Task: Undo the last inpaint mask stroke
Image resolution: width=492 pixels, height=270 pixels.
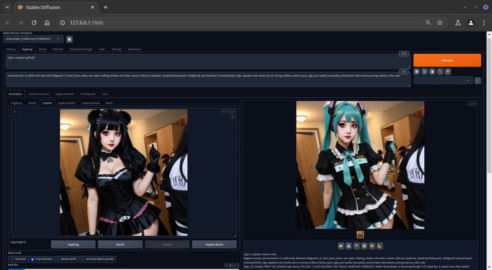Action: pos(224,111)
